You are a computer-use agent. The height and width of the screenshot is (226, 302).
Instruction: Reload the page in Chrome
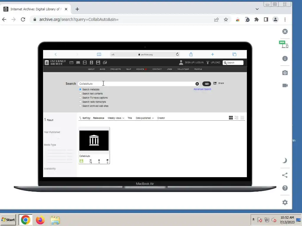(x=23, y=19)
